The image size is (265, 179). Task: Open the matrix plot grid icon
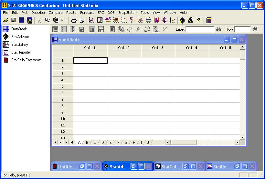100,20
